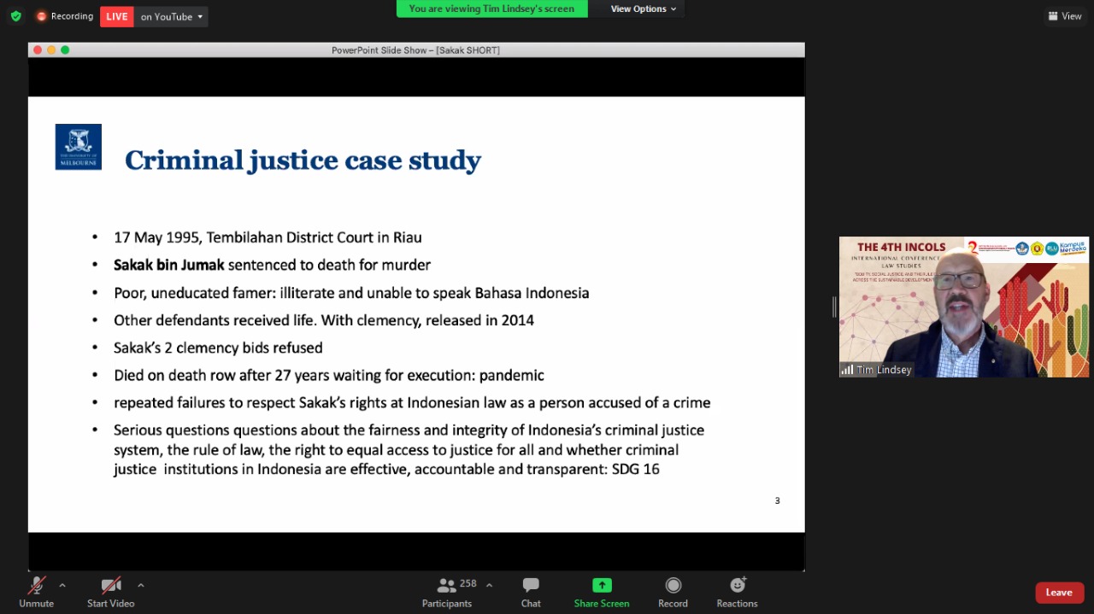Click the University of Melbourne logo on slide
1094x614 pixels.
click(x=79, y=147)
